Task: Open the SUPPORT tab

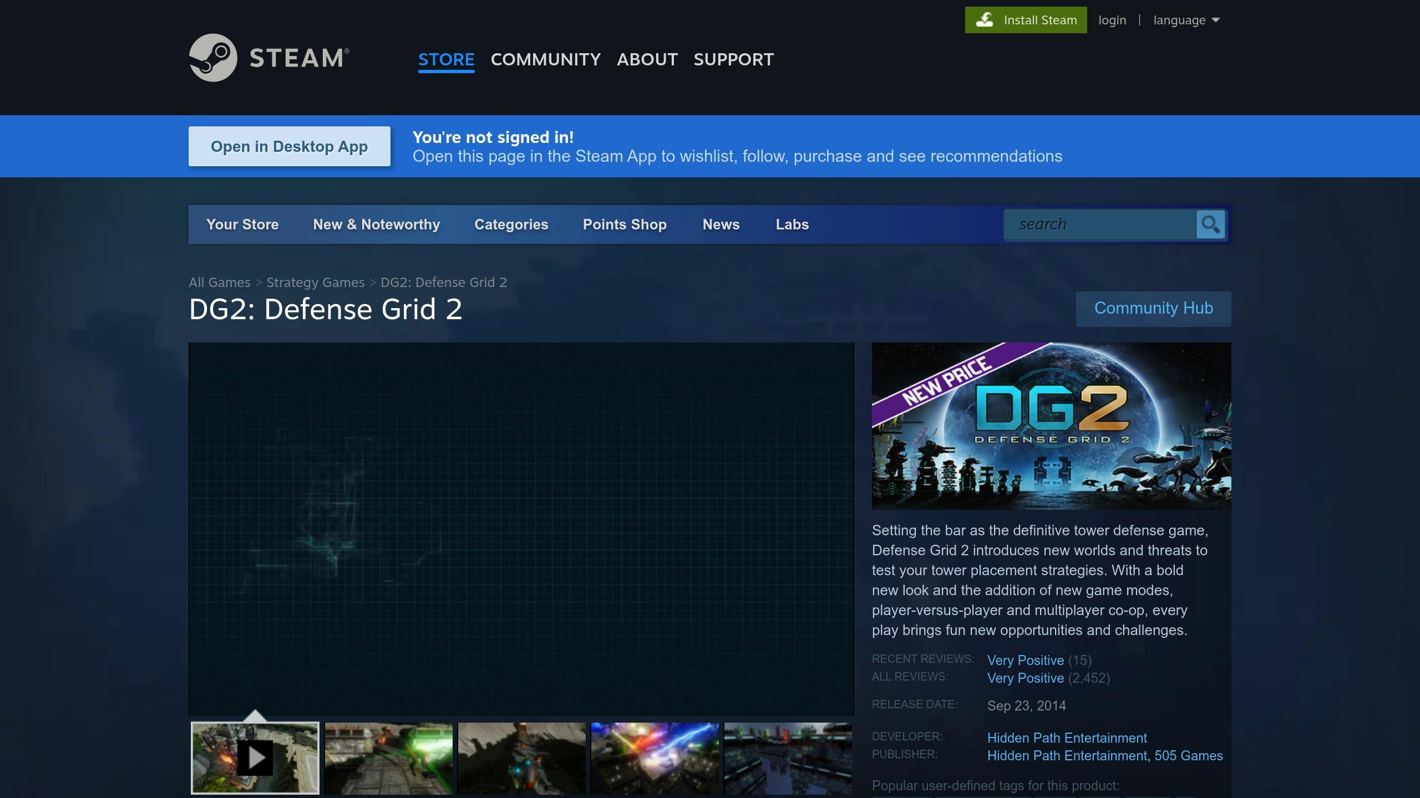Action: 733,59
